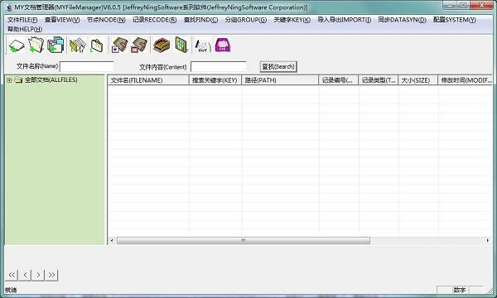
Task: Click the record type column header left of SIZE
Action: 379,80
